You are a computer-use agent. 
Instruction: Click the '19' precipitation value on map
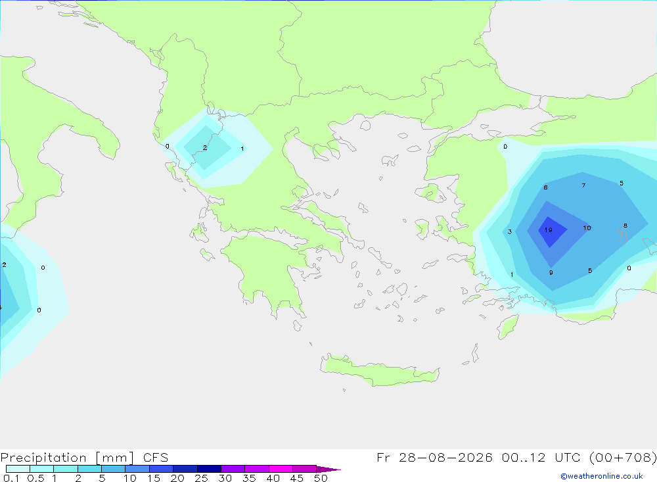coord(549,230)
